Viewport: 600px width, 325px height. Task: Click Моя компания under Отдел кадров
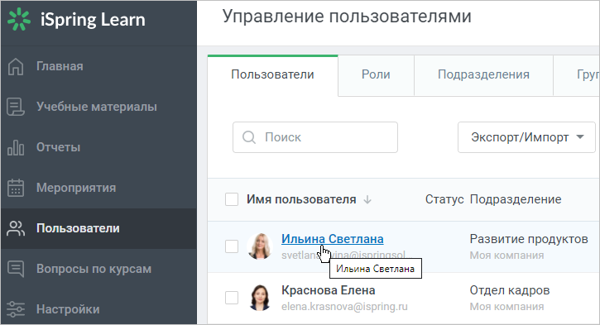(x=506, y=306)
